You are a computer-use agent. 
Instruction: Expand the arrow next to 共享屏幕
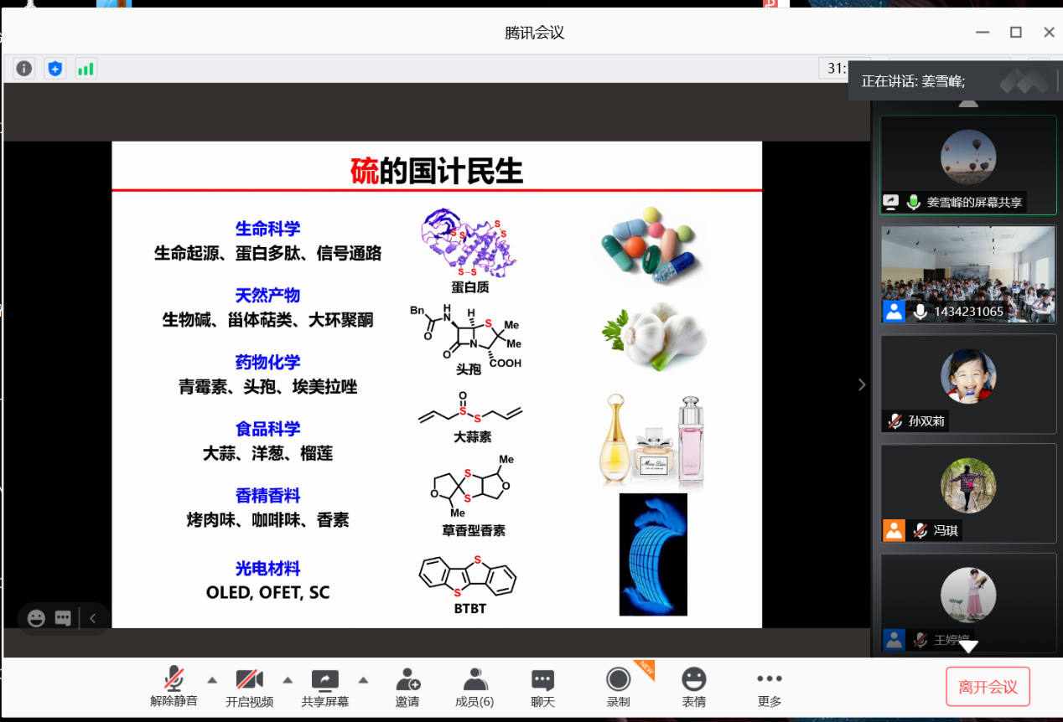[363, 679]
